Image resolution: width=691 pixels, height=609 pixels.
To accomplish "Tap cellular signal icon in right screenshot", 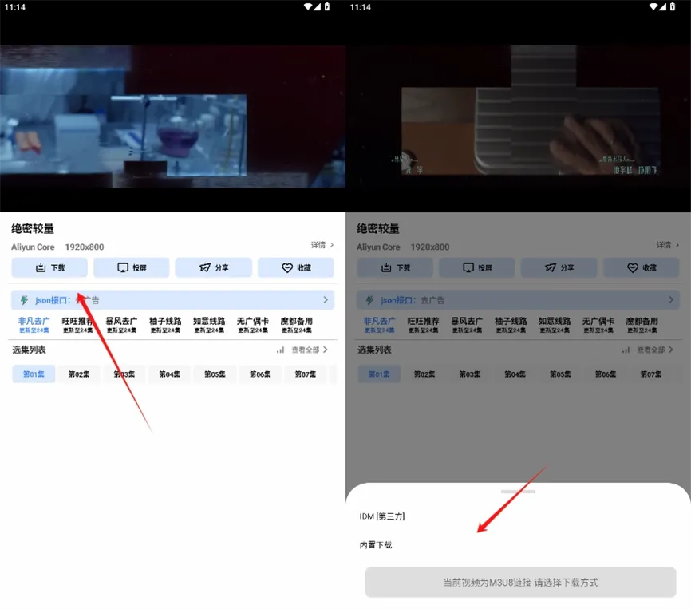I will click(x=663, y=6).
